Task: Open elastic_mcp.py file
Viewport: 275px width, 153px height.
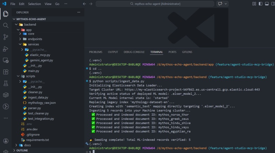Action: coord(40,55)
